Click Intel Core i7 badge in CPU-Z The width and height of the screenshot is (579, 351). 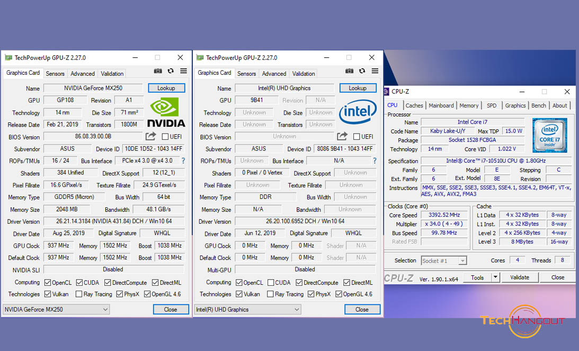550,135
